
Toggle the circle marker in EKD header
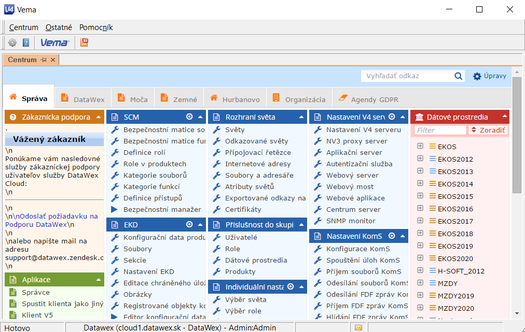189,224
